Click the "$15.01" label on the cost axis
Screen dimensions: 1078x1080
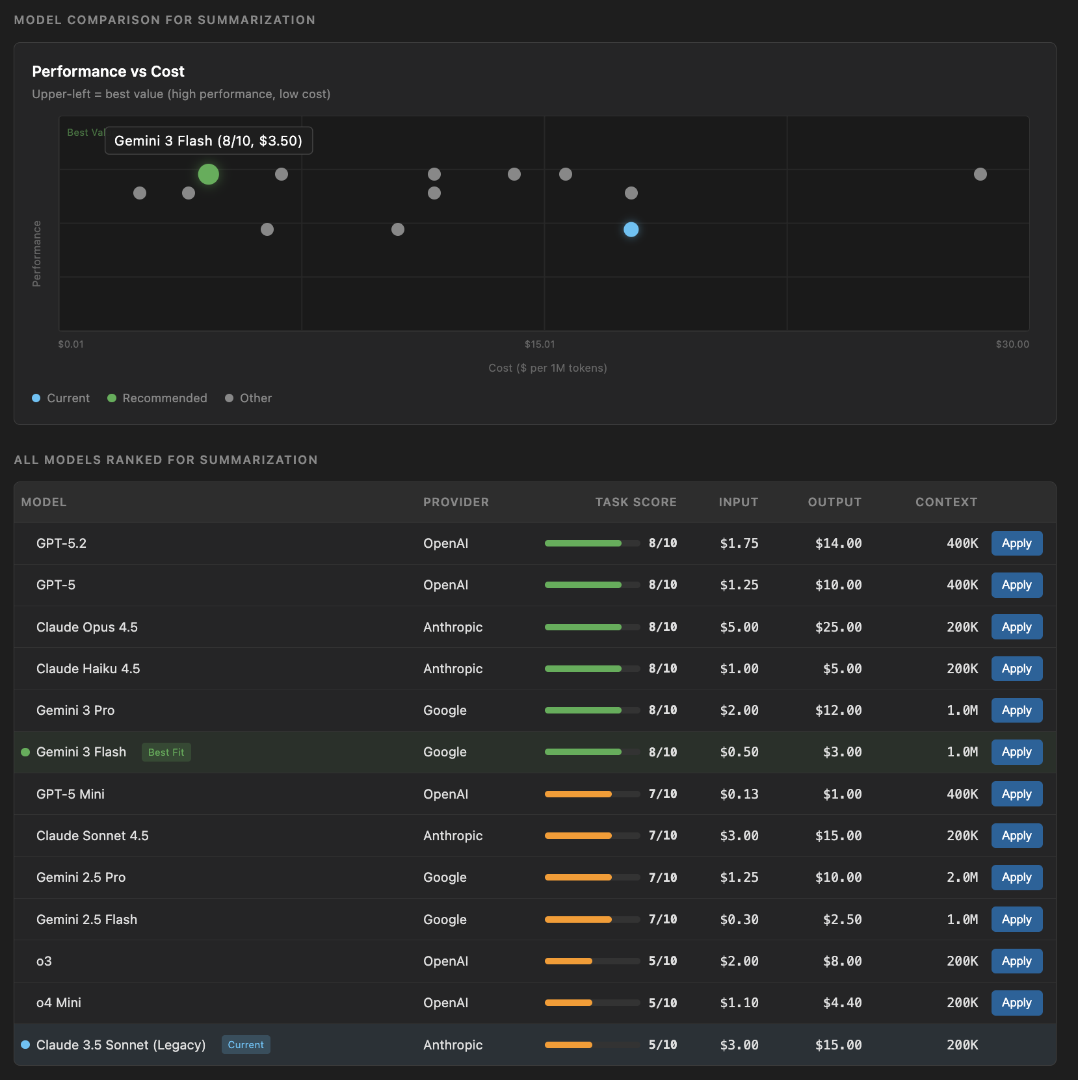click(x=540, y=344)
